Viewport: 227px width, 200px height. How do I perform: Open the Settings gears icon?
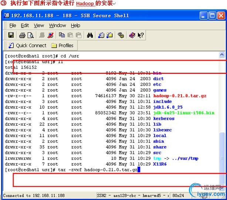[121, 35]
